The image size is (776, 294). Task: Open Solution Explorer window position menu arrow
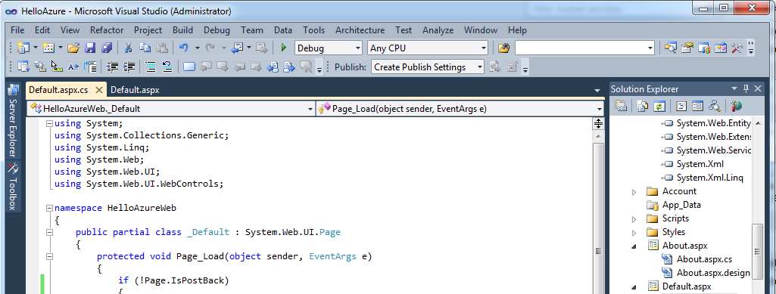(x=734, y=88)
